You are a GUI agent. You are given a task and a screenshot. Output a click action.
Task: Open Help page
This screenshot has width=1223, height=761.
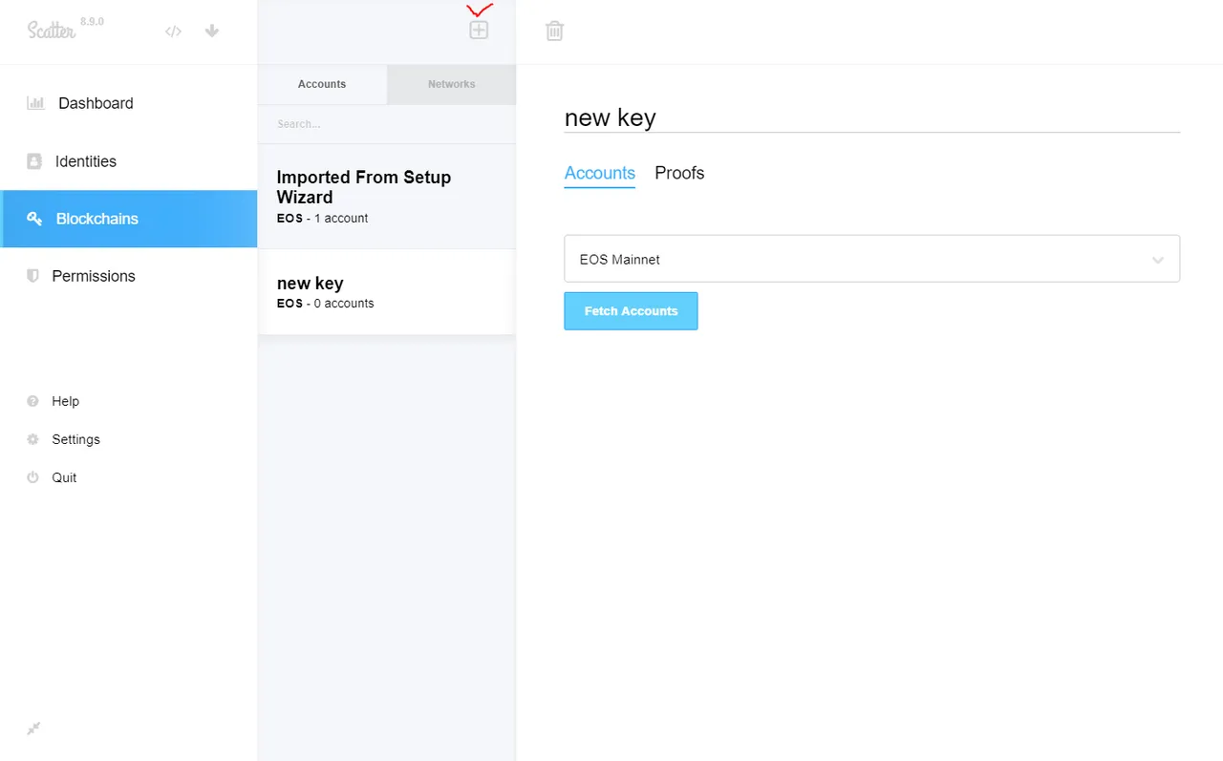[65, 401]
